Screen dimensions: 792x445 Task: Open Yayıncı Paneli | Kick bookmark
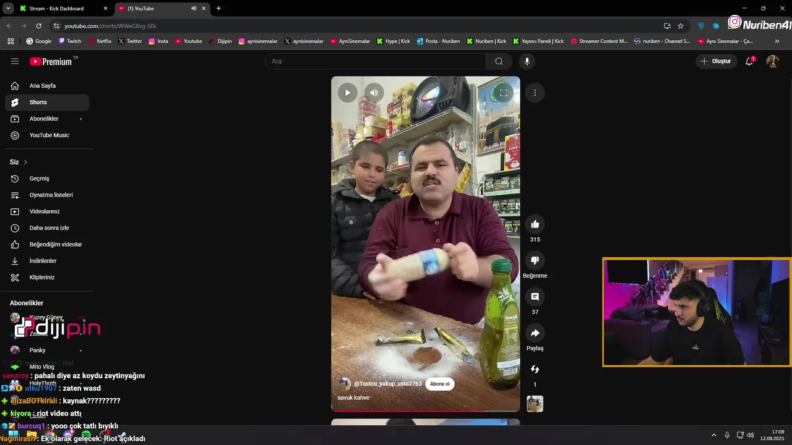coord(538,41)
